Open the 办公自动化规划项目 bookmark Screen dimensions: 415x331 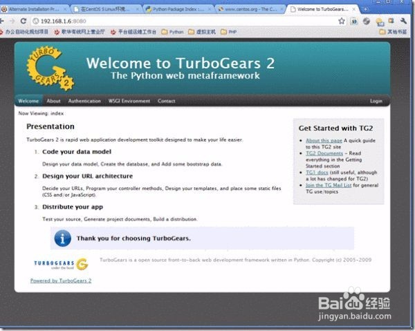click(24, 32)
